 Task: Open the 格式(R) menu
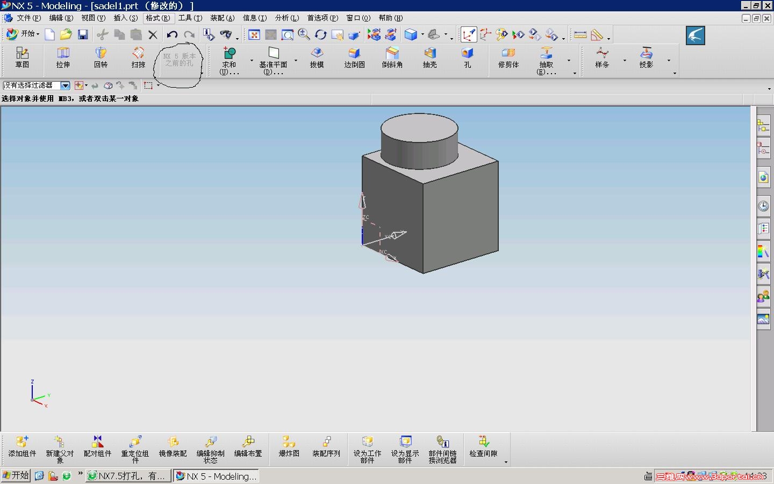(158, 18)
